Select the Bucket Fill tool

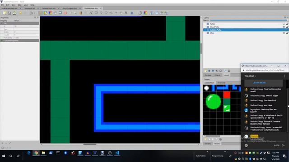click(55, 13)
